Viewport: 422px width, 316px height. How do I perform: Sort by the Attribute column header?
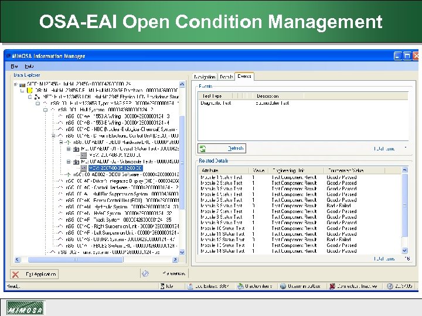click(x=224, y=170)
